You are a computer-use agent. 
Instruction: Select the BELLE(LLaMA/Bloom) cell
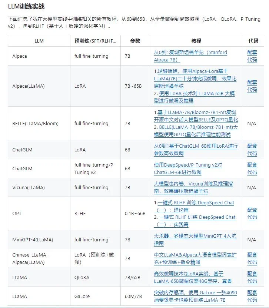coord(39,123)
